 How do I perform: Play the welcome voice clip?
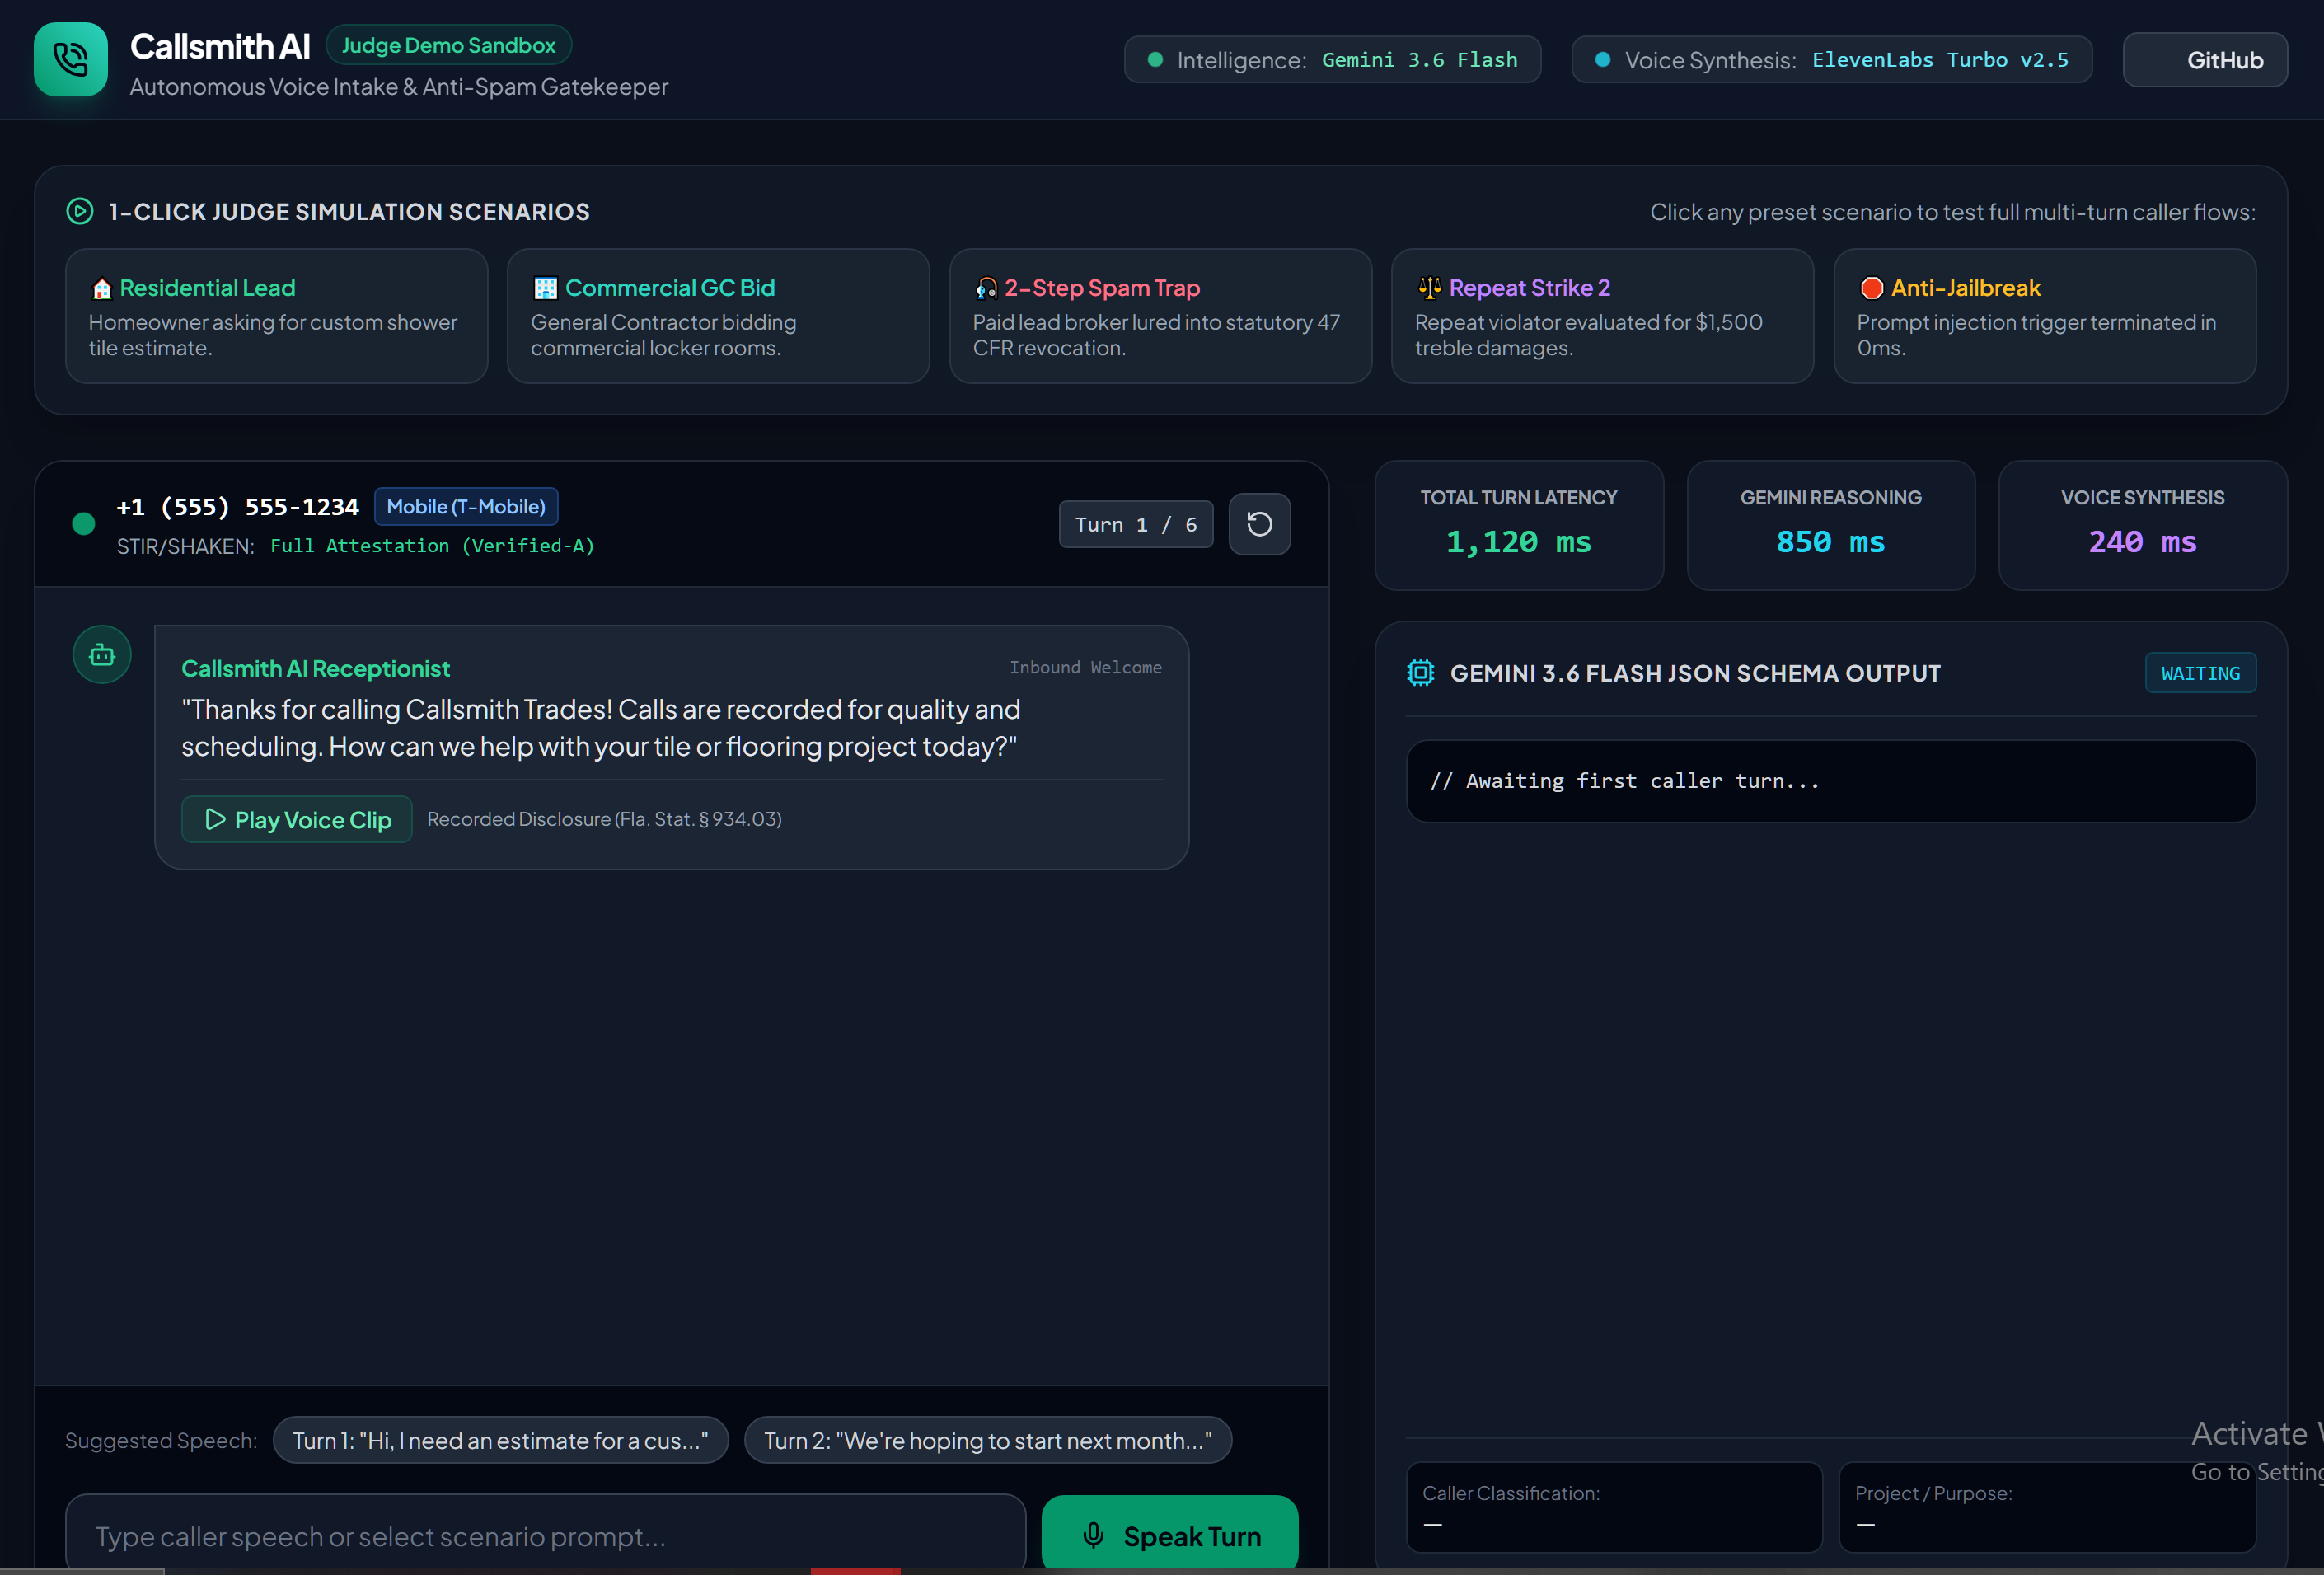click(x=297, y=819)
